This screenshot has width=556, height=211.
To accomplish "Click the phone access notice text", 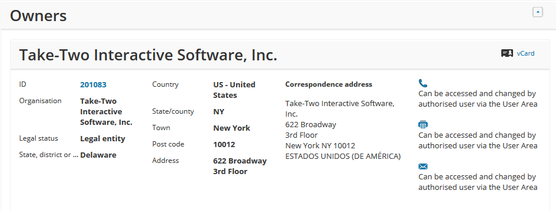I will click(478, 99).
